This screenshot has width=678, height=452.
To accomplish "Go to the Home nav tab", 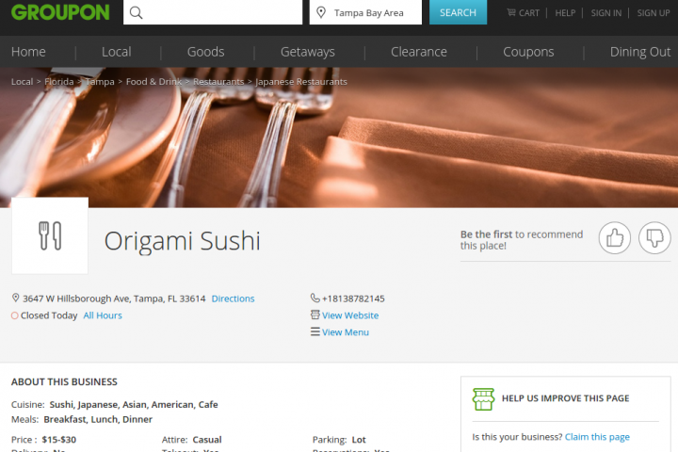I will click(x=28, y=52).
